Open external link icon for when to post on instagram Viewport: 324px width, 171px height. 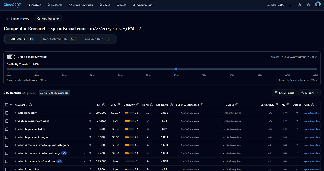click(x=90, y=137)
